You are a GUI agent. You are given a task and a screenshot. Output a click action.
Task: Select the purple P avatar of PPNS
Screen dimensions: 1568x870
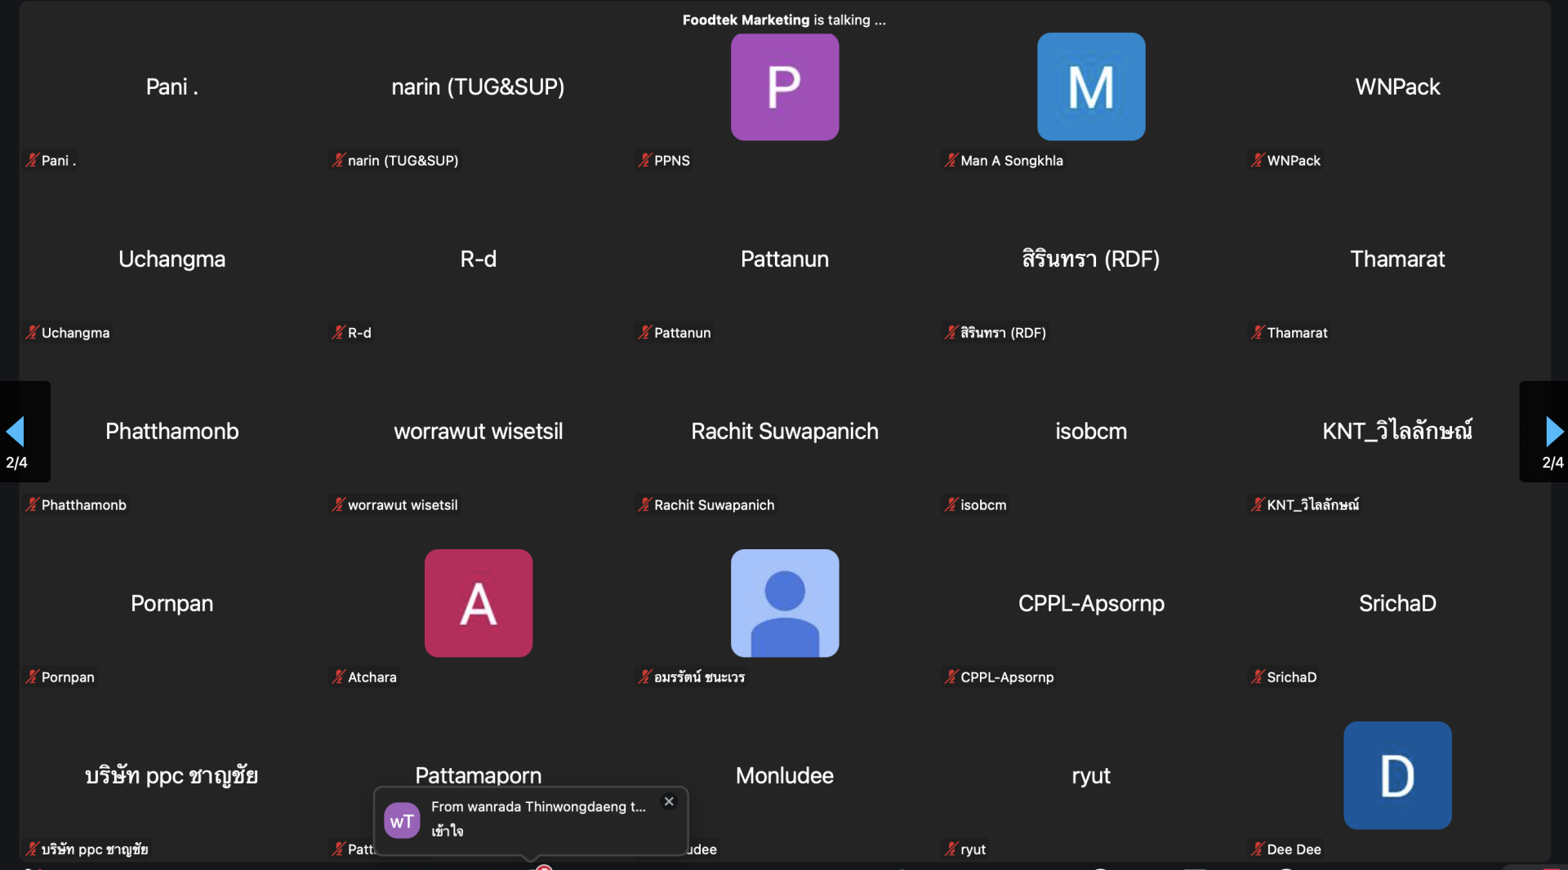(784, 87)
